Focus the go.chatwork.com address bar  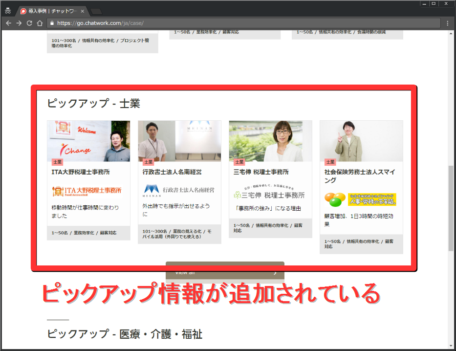[243, 23]
